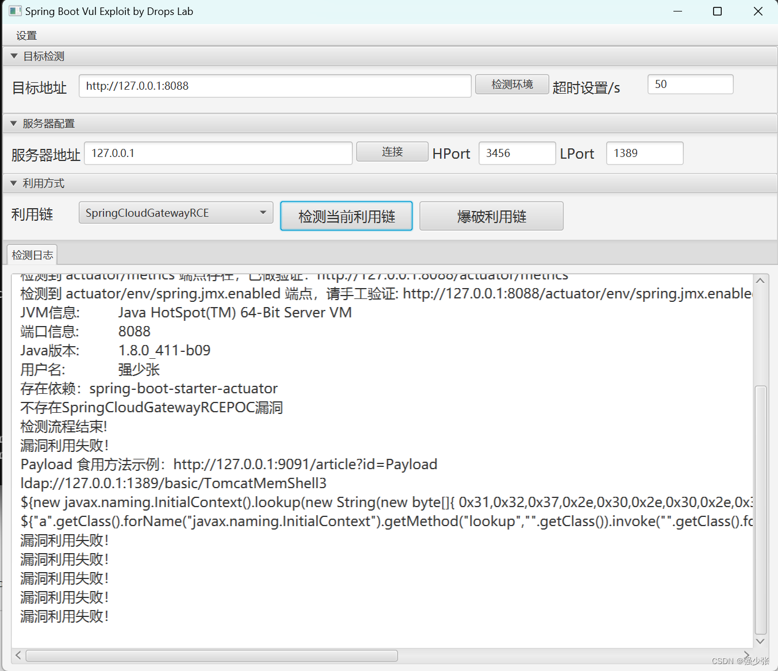Click the 目标地址 label
778x671 pixels.
point(40,88)
